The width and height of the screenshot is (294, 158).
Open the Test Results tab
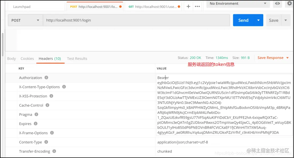(77, 59)
